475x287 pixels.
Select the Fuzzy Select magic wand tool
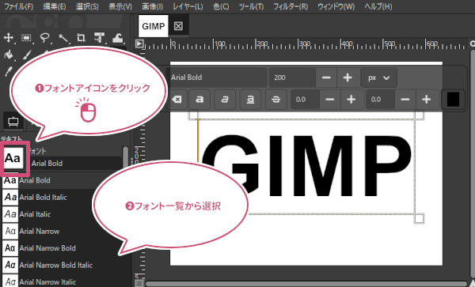click(63, 38)
